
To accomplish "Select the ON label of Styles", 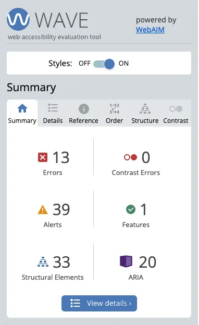I will [123, 63].
